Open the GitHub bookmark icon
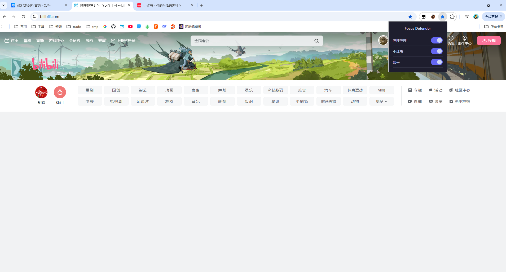The height and width of the screenshot is (272, 506). pos(113,27)
